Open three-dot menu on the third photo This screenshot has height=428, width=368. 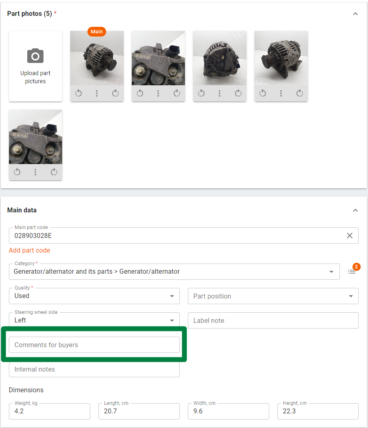click(220, 93)
